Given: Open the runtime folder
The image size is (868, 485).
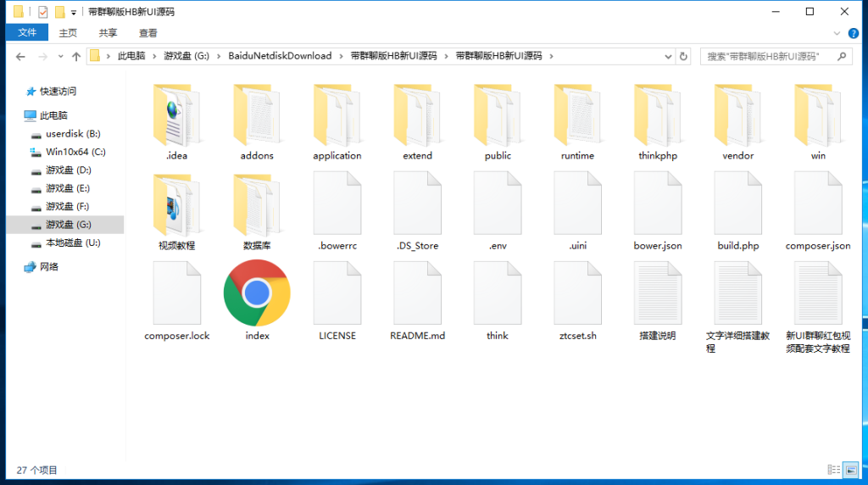Looking at the screenshot, I should coord(577,122).
